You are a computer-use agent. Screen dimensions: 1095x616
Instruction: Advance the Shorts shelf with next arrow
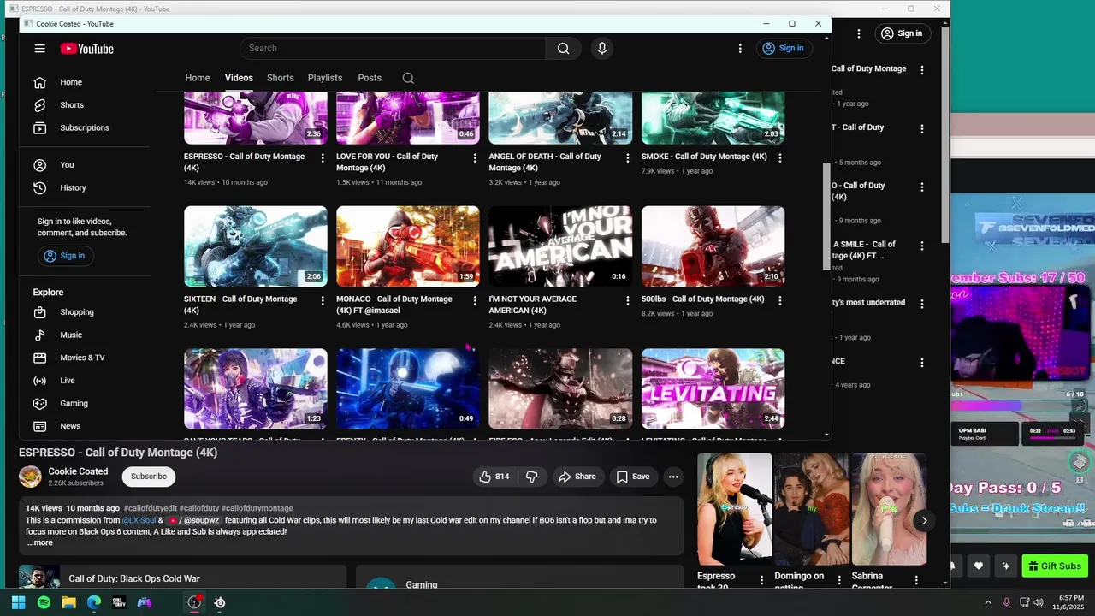[924, 520]
